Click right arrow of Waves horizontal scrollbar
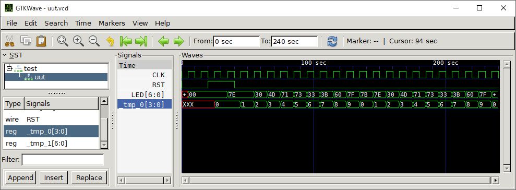This screenshot has width=516, height=190. point(495,180)
